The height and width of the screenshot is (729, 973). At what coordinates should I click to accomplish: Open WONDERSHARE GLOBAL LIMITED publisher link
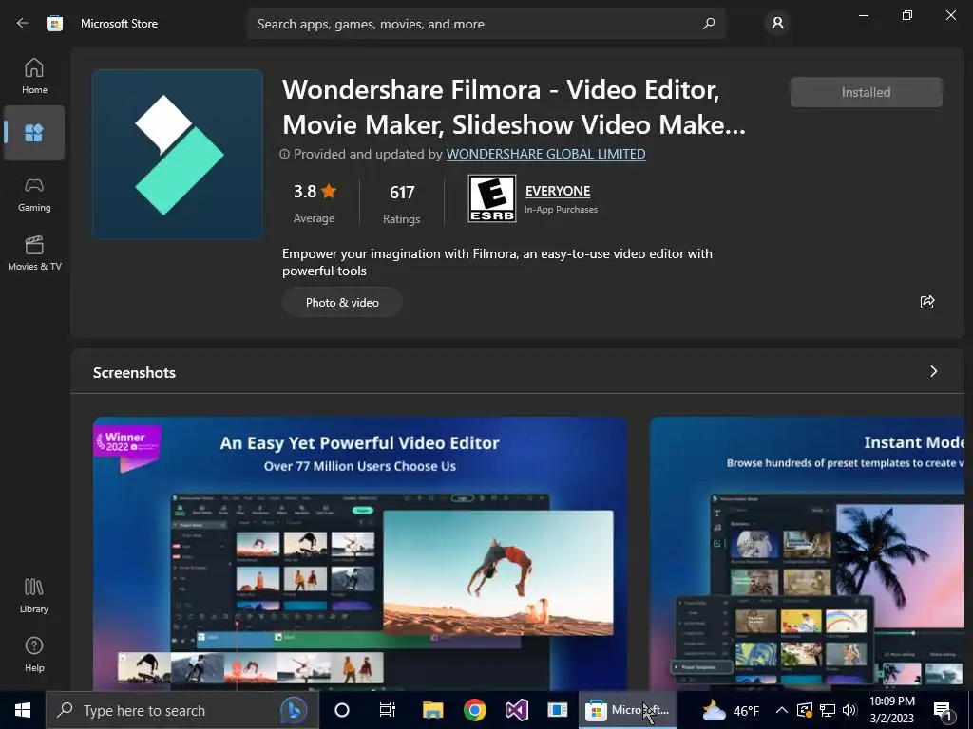click(x=546, y=154)
